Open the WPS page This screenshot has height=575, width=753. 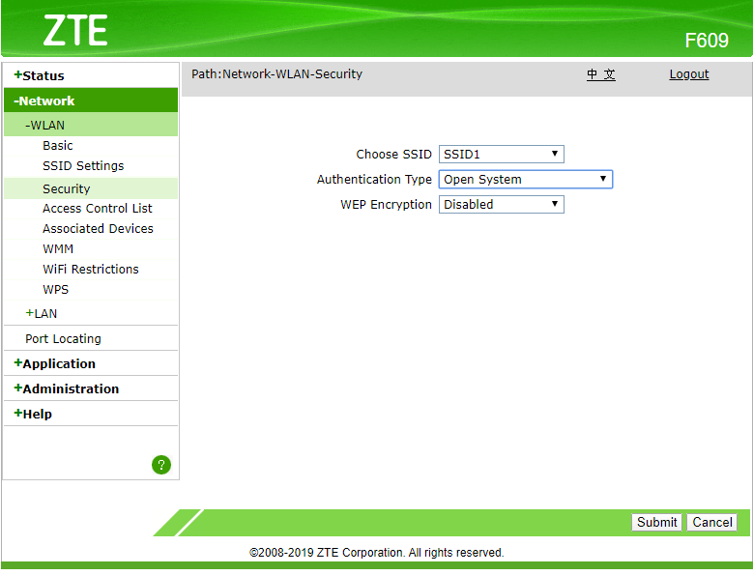56,289
